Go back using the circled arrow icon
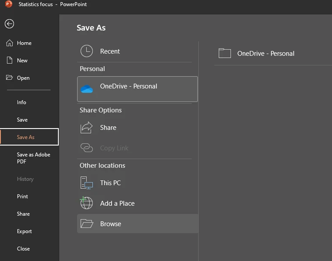This screenshot has width=332, height=261. (9, 24)
